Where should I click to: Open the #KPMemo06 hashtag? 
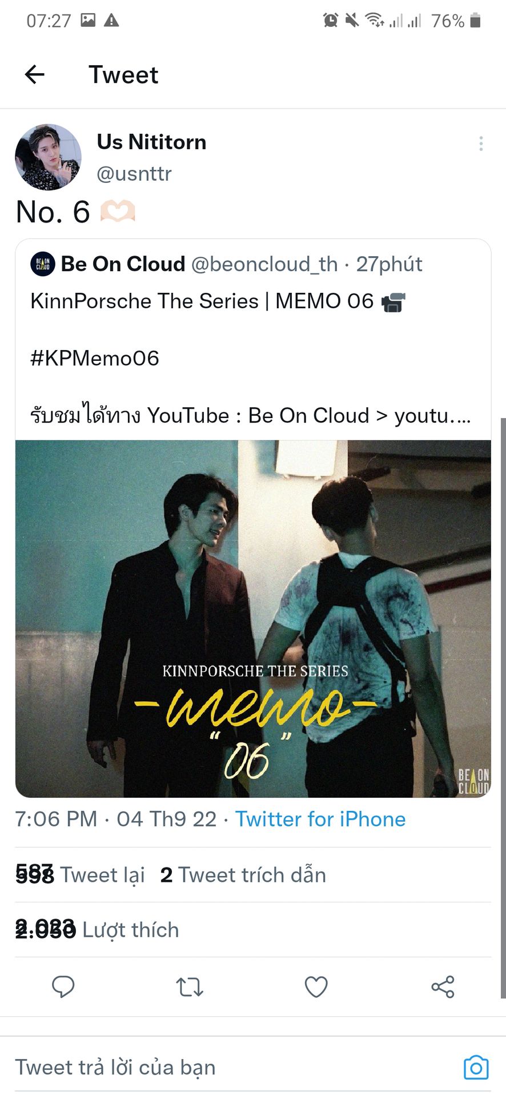(x=95, y=359)
